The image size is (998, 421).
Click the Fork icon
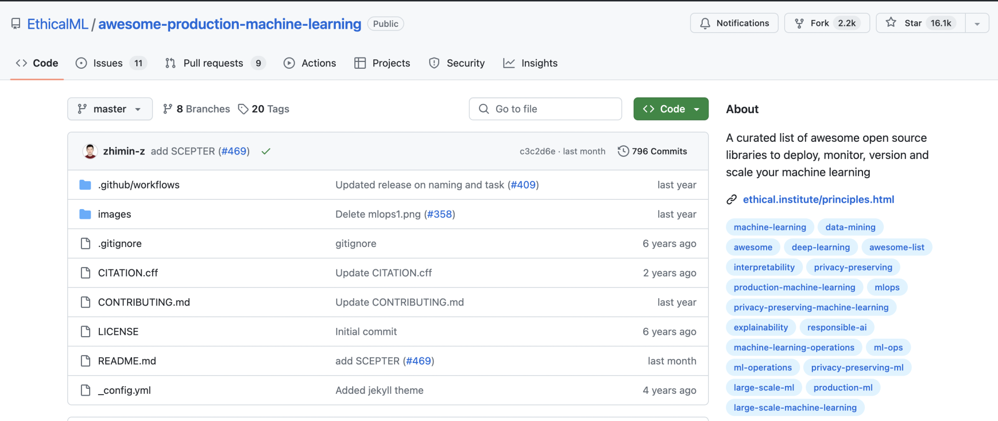799,23
